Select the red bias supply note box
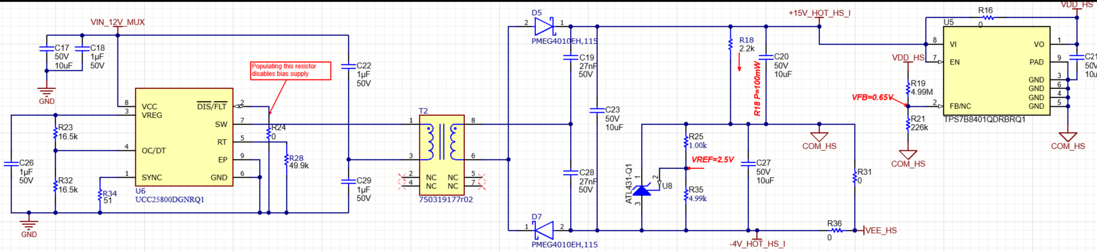The image size is (1097, 252). tap(291, 70)
